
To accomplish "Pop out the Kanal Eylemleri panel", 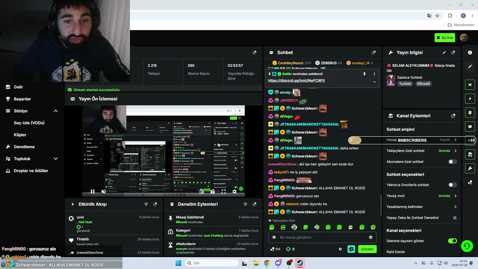I will 453,116.
